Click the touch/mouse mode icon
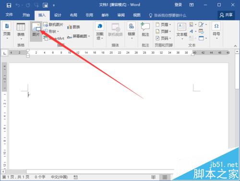This screenshot has height=181, width=240. click(45, 5)
